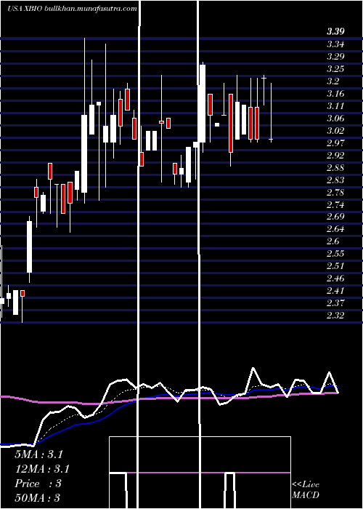
Task: Select the 3.34 price axis label
Action: [335, 44]
